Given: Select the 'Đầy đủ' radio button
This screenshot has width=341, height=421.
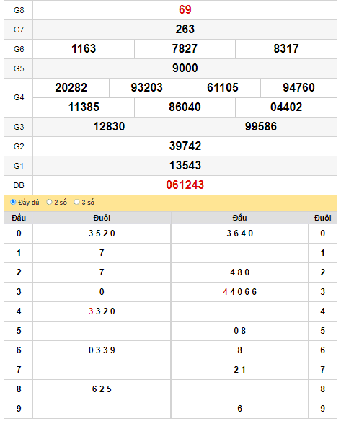Looking at the screenshot, I should [x=13, y=202].
